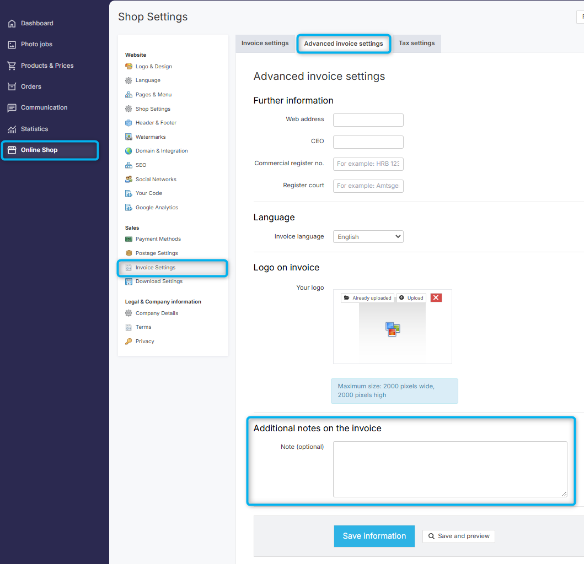Open the Invoice language dropdown
Image resolution: width=584 pixels, height=564 pixels.
pos(368,237)
